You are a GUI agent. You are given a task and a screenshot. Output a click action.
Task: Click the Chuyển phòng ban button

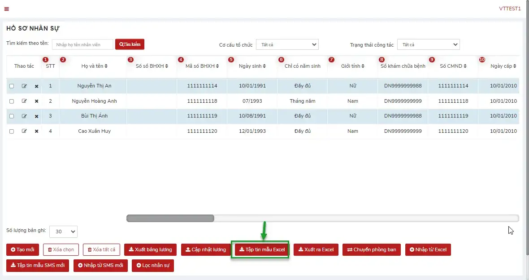(x=372, y=249)
